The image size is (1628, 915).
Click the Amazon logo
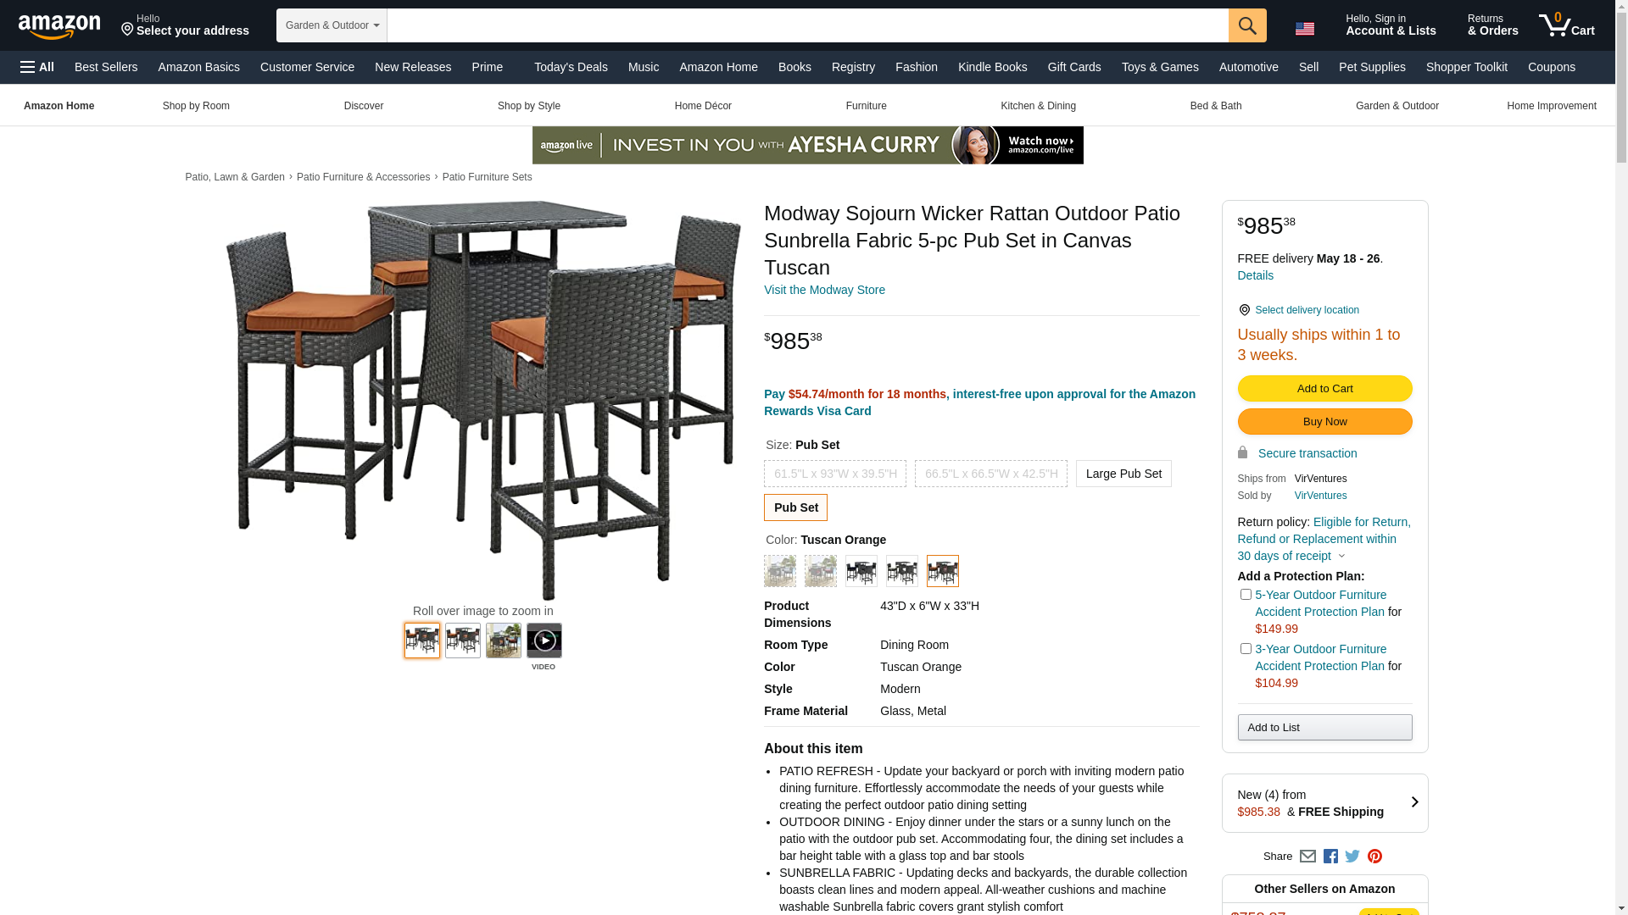[59, 26]
